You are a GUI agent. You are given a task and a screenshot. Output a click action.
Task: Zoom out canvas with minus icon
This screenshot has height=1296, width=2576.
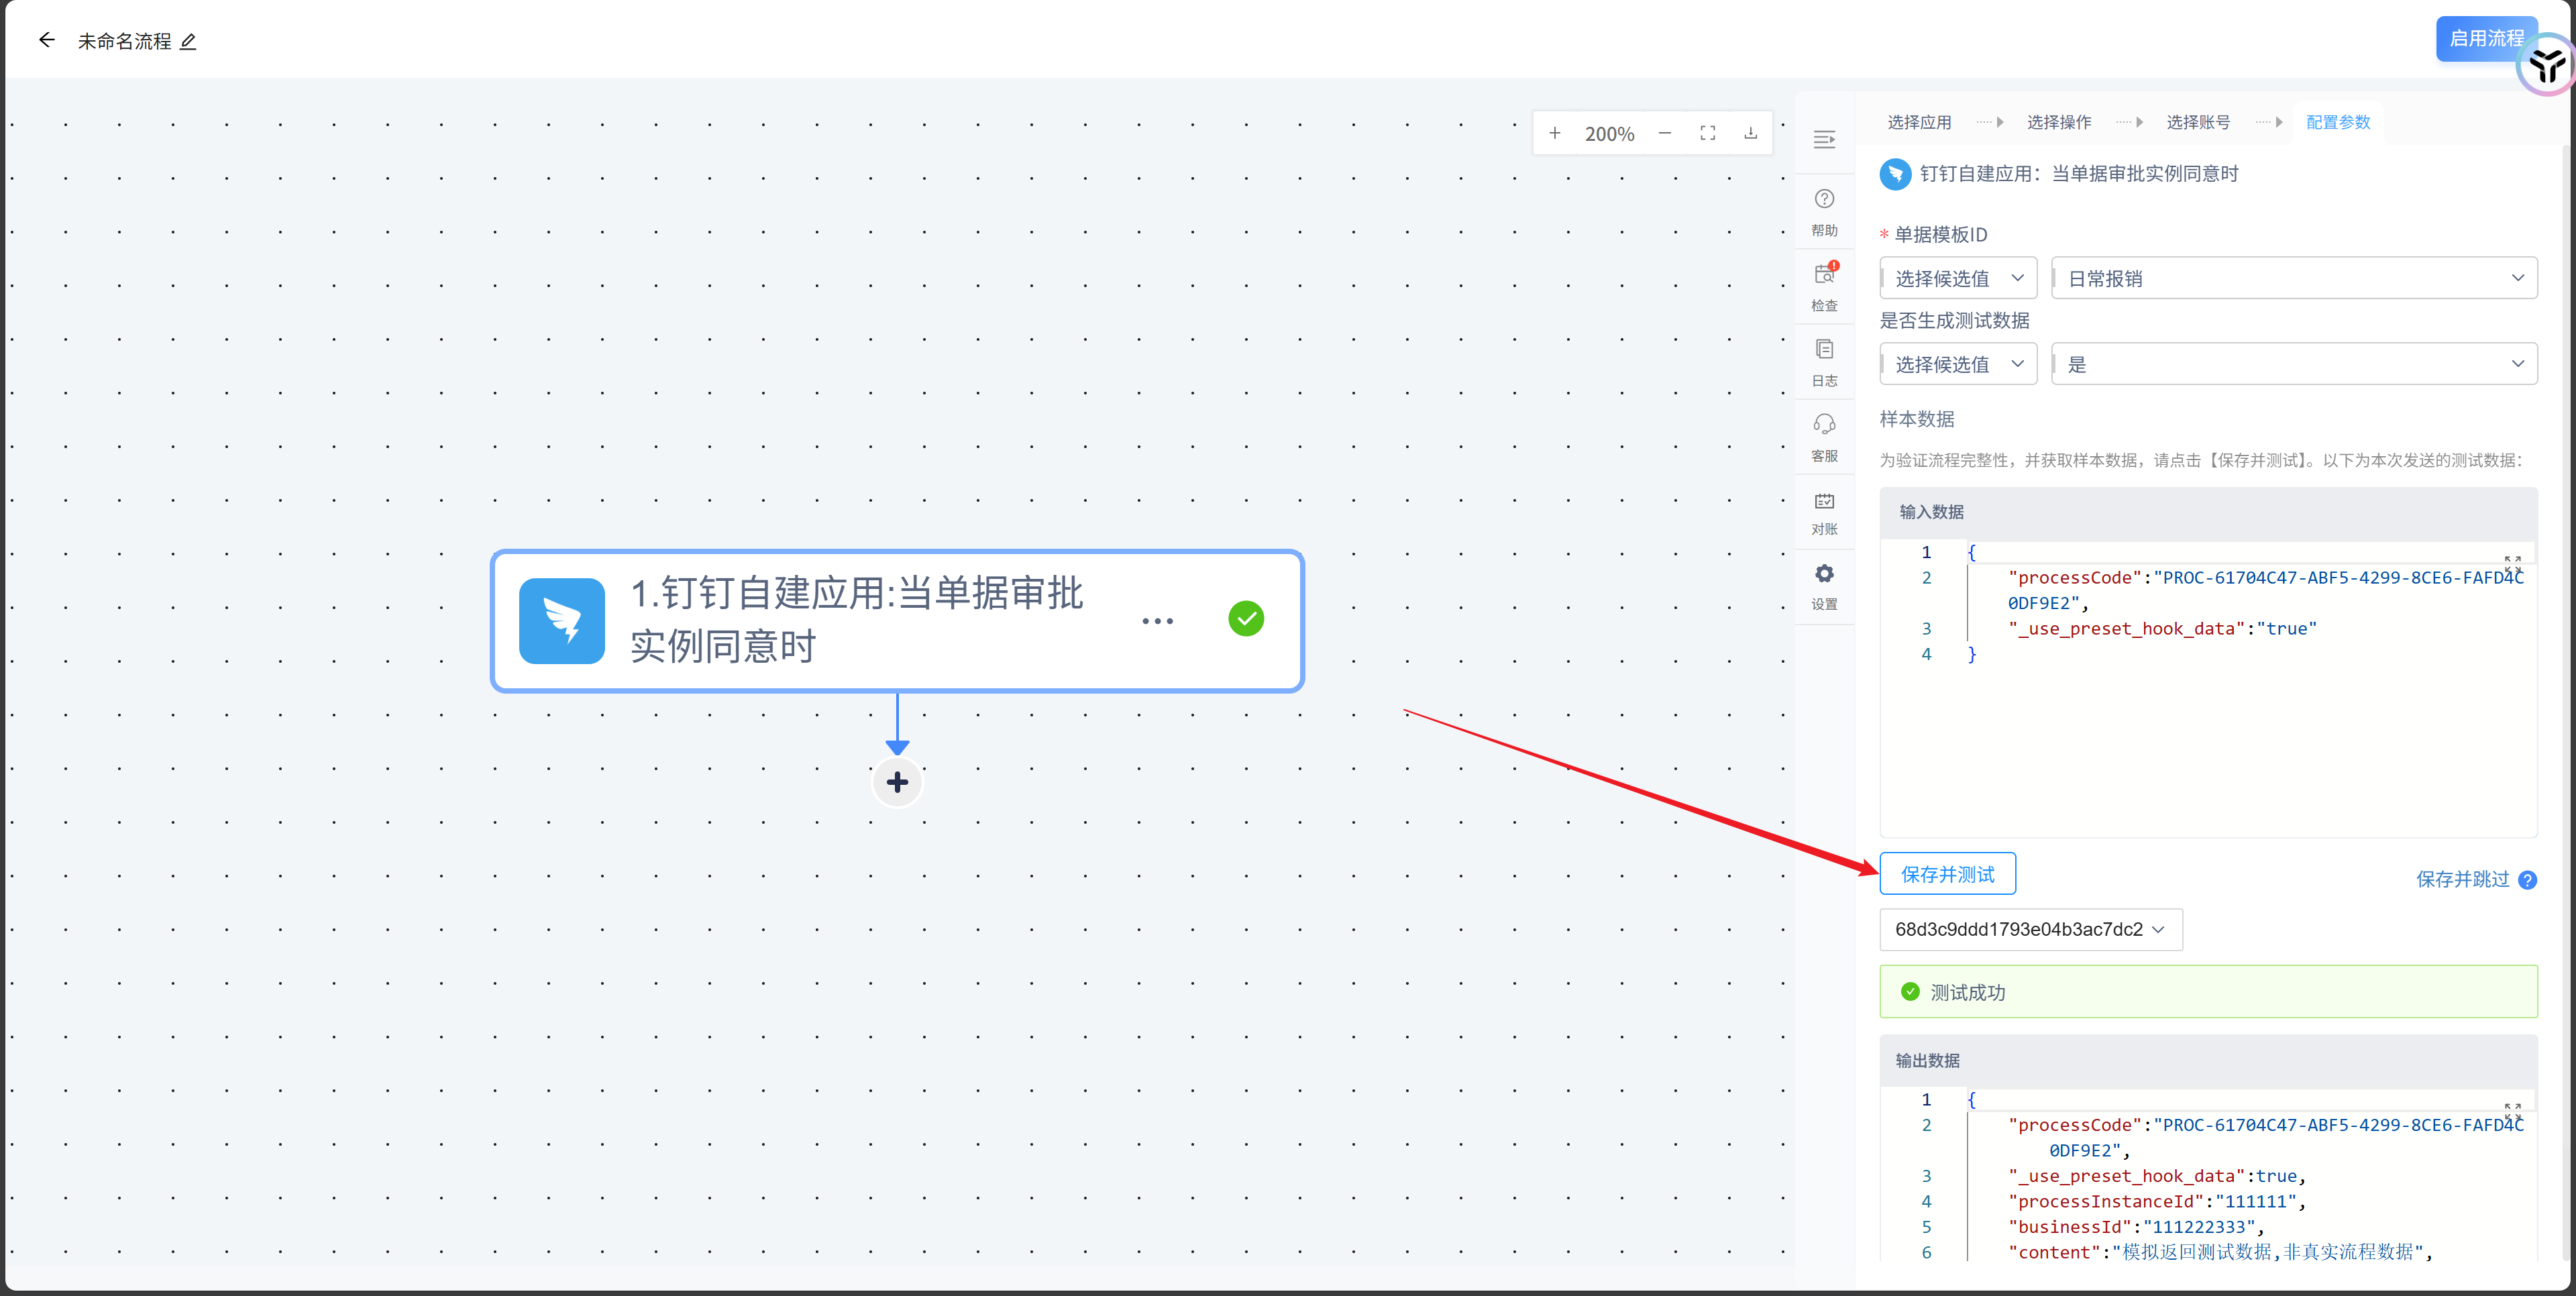pyautogui.click(x=1664, y=133)
